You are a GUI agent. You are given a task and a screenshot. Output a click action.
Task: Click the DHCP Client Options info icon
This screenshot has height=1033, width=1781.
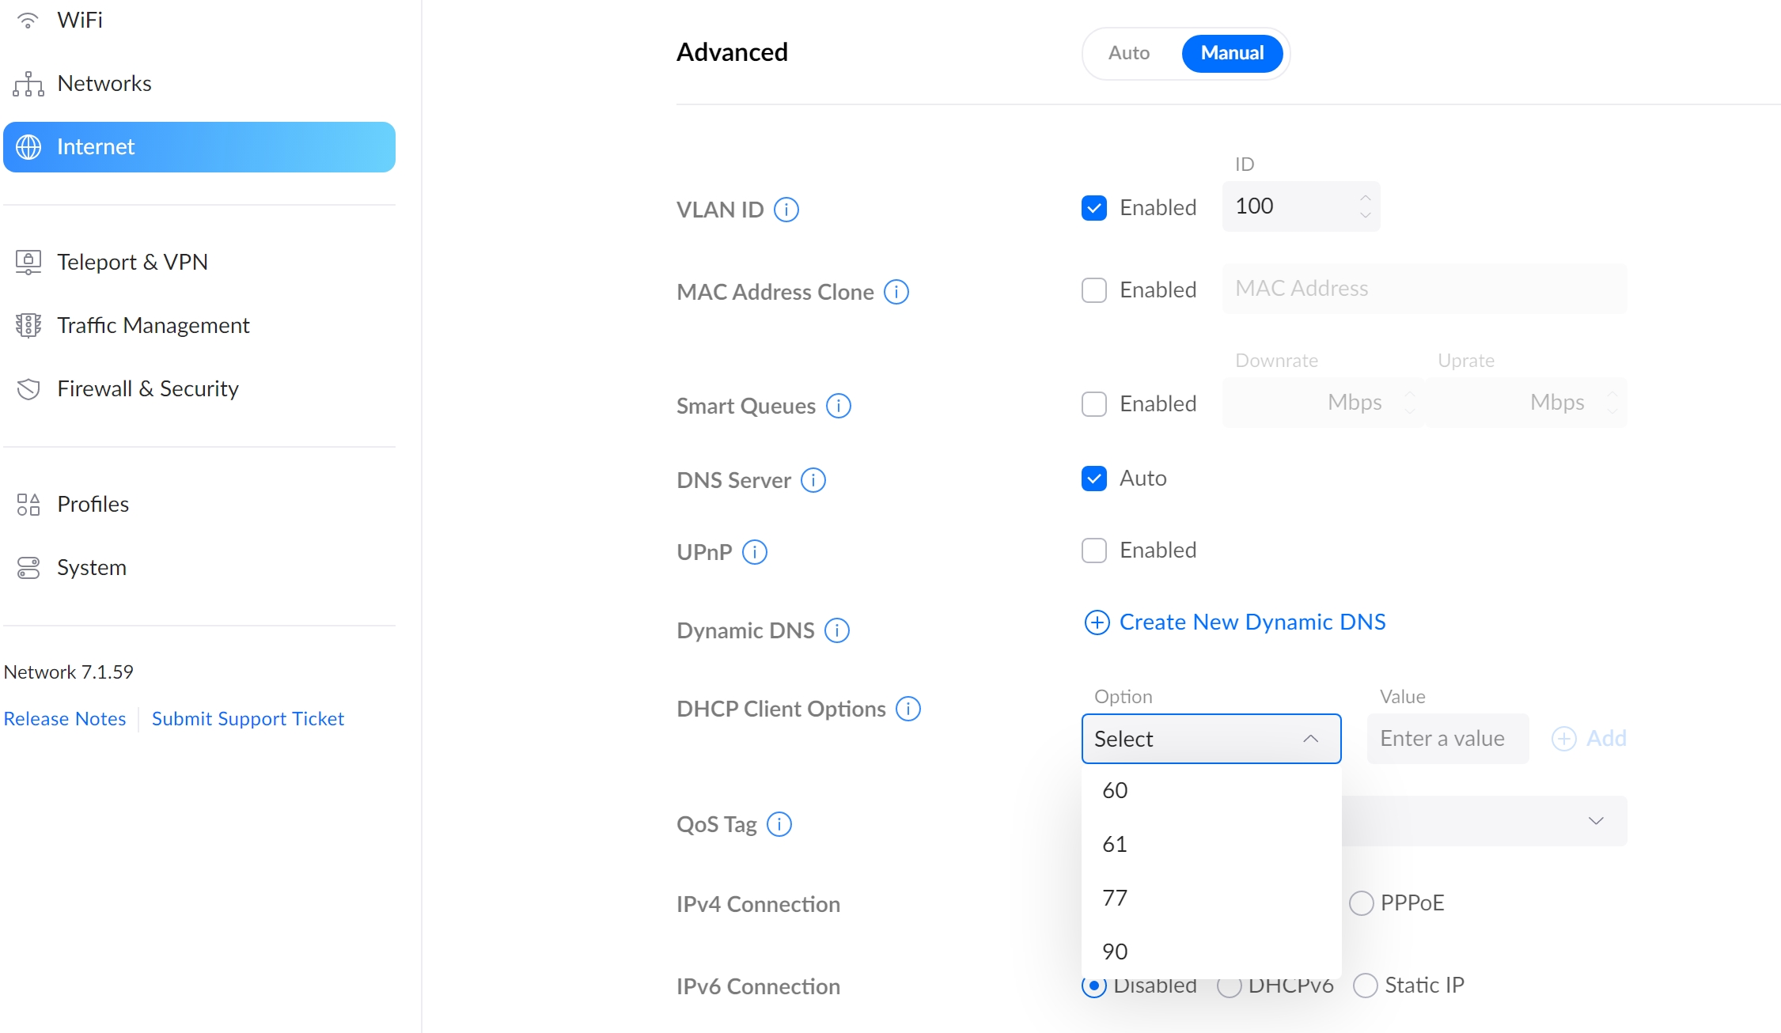click(x=908, y=709)
